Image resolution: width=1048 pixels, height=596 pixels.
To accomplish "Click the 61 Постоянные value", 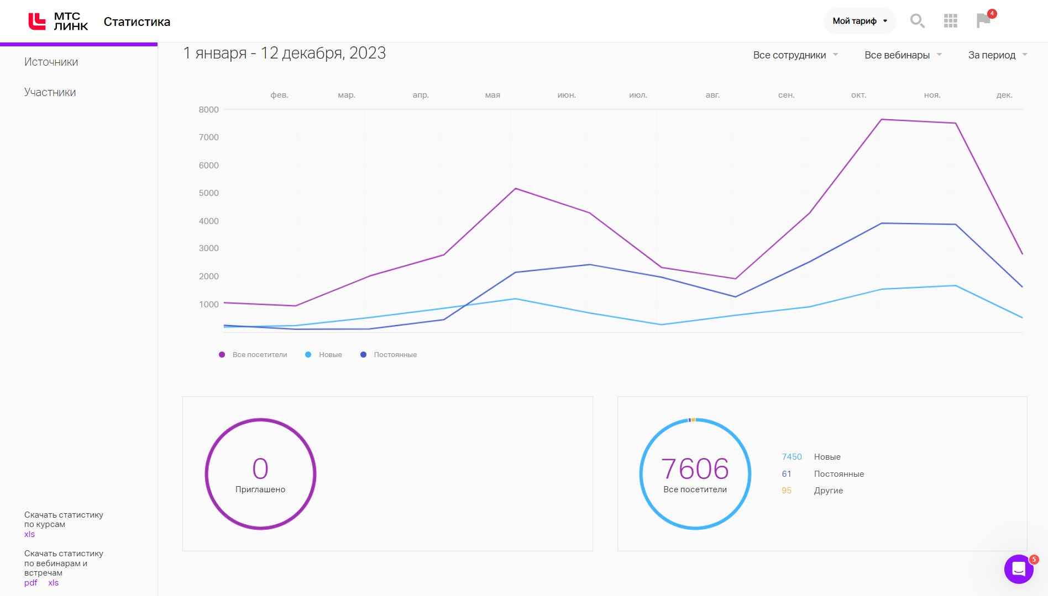I will point(787,474).
